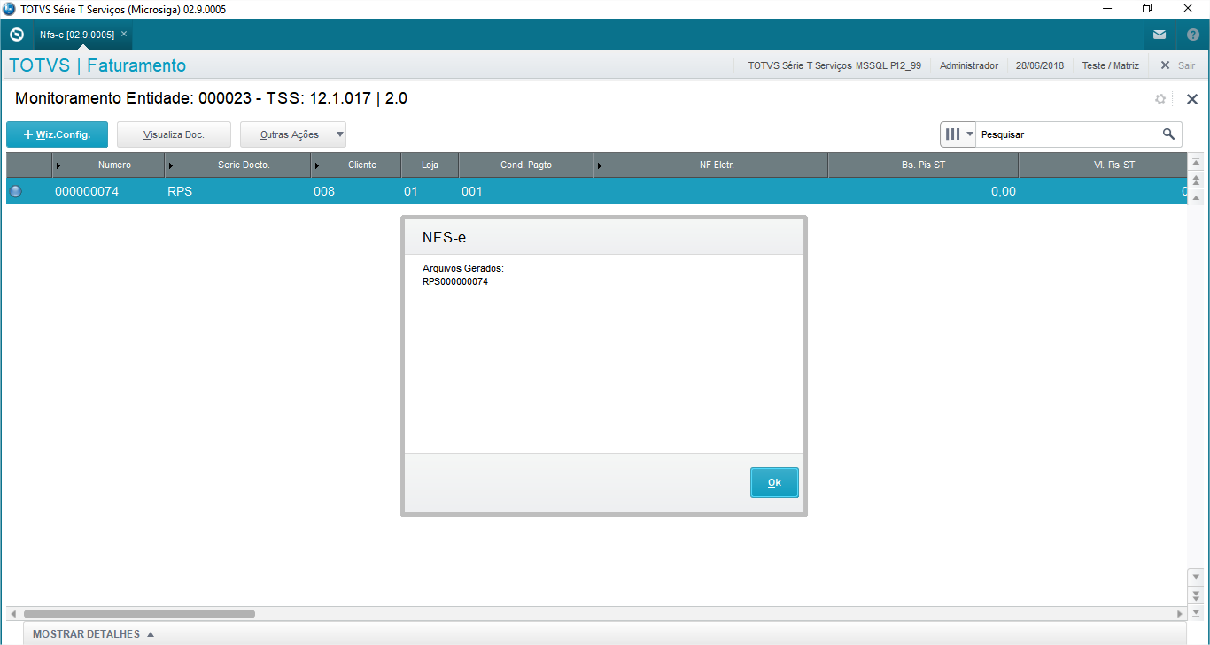Open the help question mark icon
This screenshot has width=1210, height=645.
point(1193,35)
